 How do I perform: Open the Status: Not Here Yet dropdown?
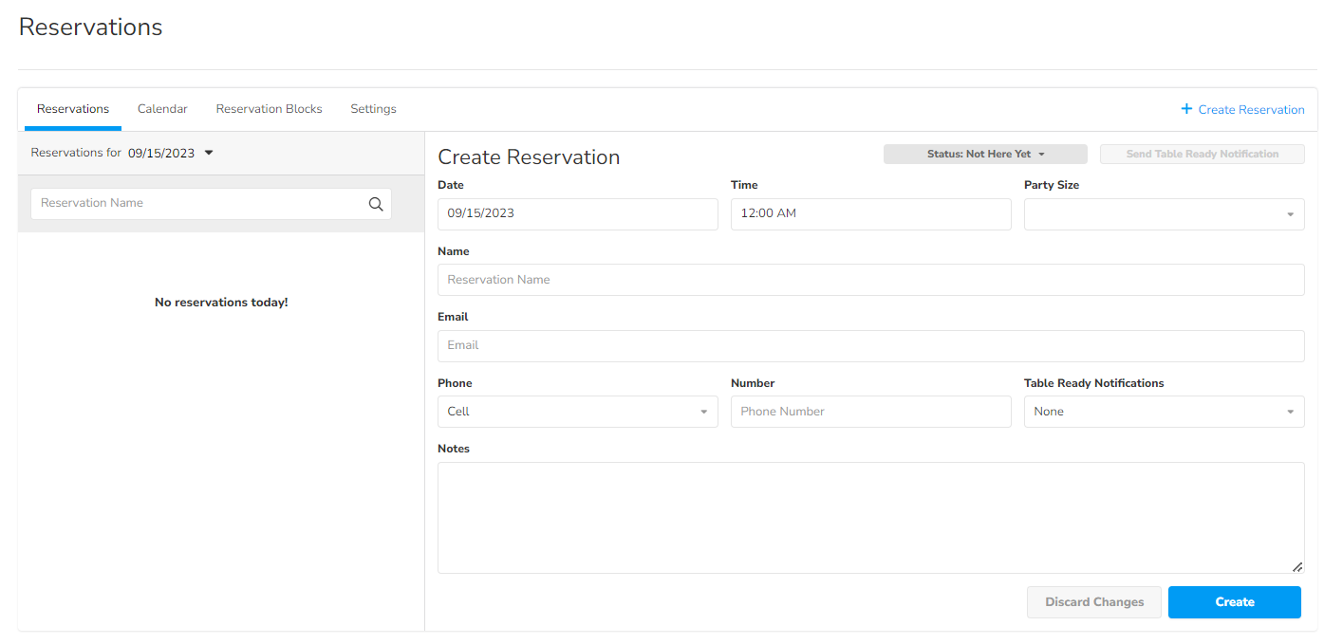pos(985,154)
